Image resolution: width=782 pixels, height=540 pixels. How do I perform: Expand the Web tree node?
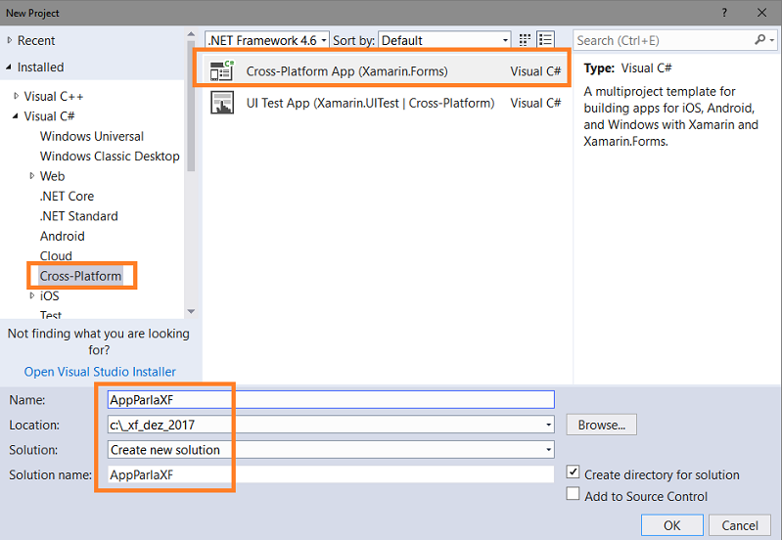pos(32,175)
